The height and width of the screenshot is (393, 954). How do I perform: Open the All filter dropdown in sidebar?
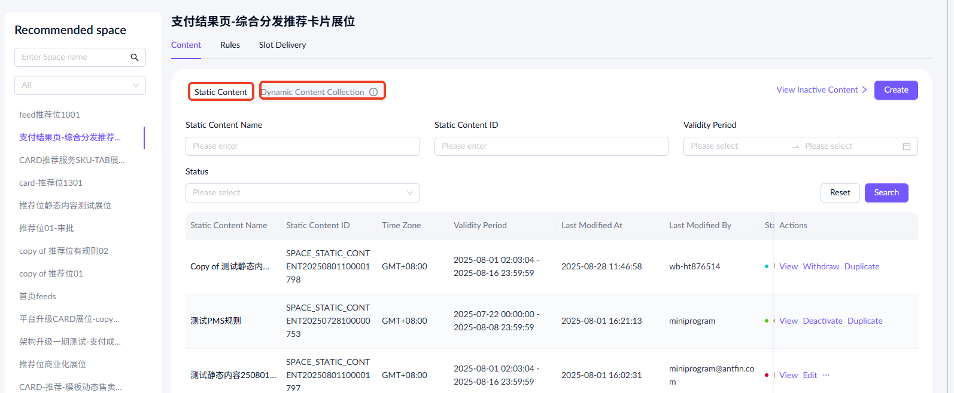(80, 85)
